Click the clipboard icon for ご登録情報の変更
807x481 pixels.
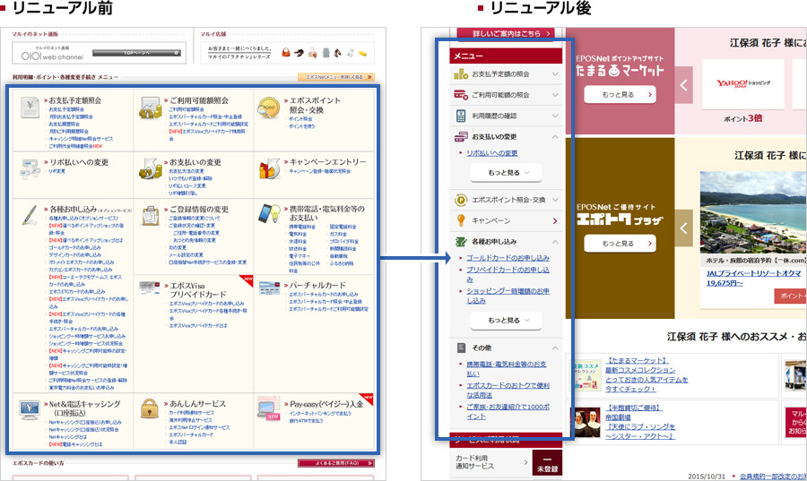click(x=151, y=215)
